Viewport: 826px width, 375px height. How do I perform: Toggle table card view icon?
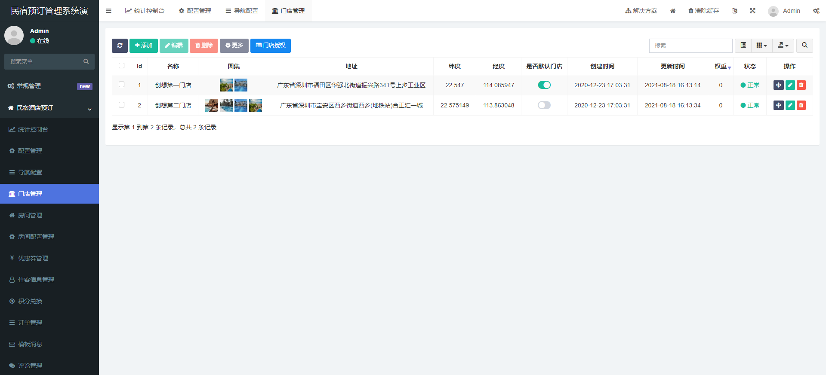(x=743, y=46)
